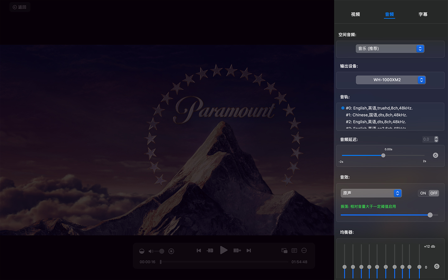Skip to previous track
The width and height of the screenshot is (448, 280).
(199, 250)
